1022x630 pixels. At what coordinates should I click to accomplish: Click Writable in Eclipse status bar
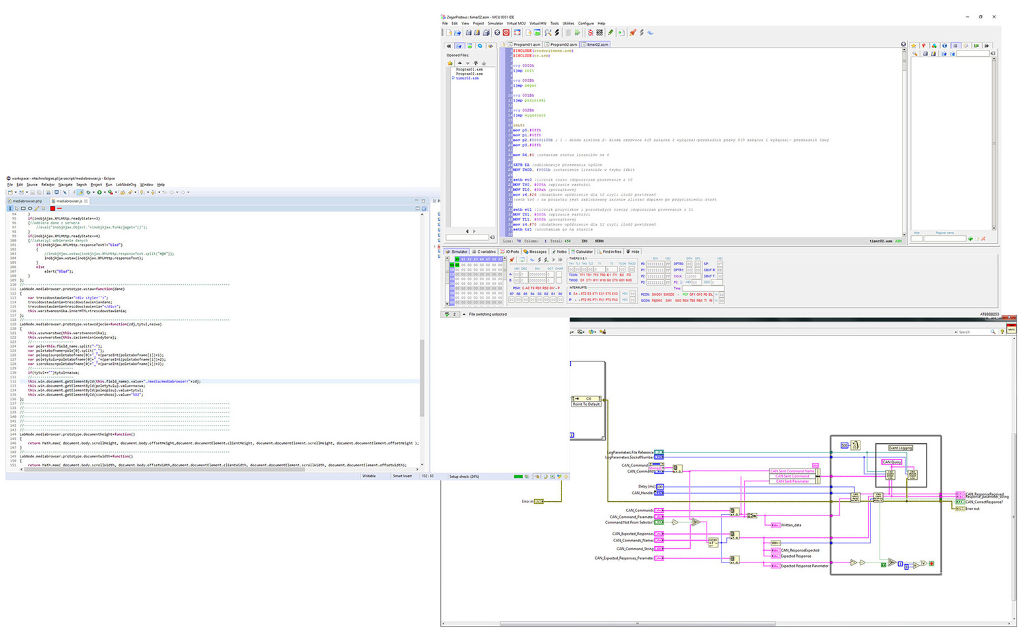[x=369, y=476]
